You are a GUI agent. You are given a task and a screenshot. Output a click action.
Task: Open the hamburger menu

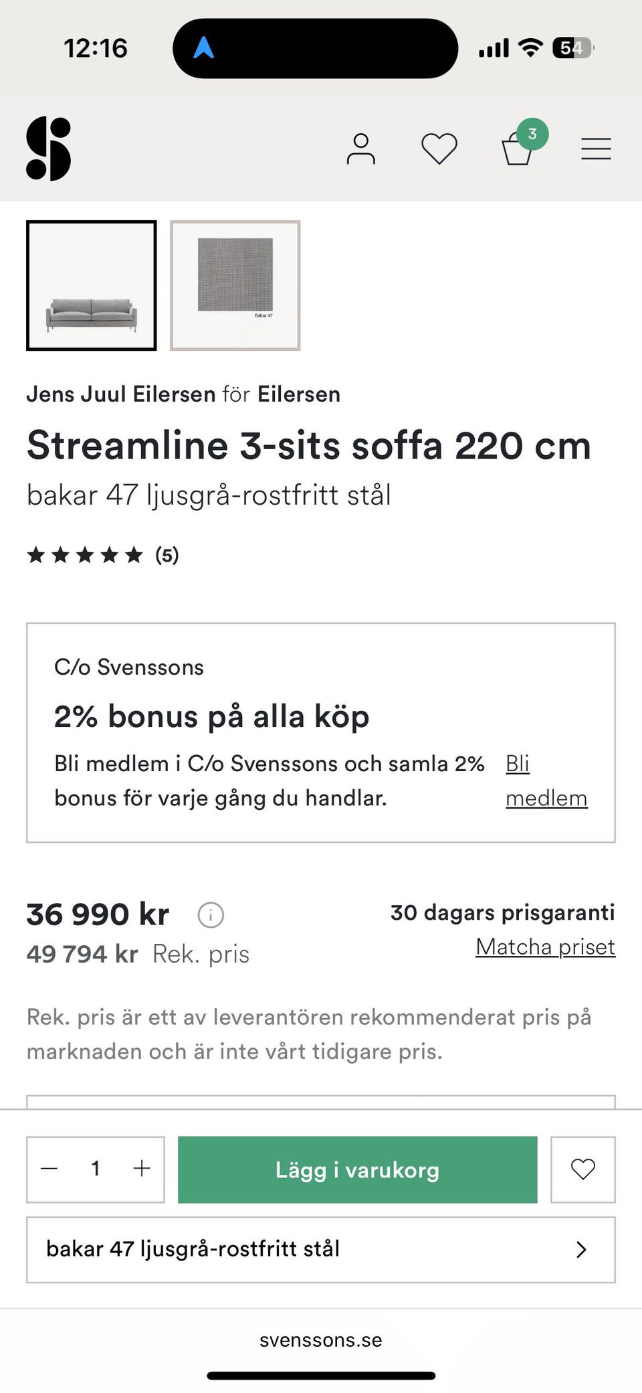(x=596, y=149)
